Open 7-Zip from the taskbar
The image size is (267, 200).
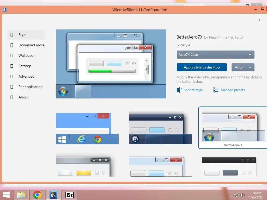69,195
